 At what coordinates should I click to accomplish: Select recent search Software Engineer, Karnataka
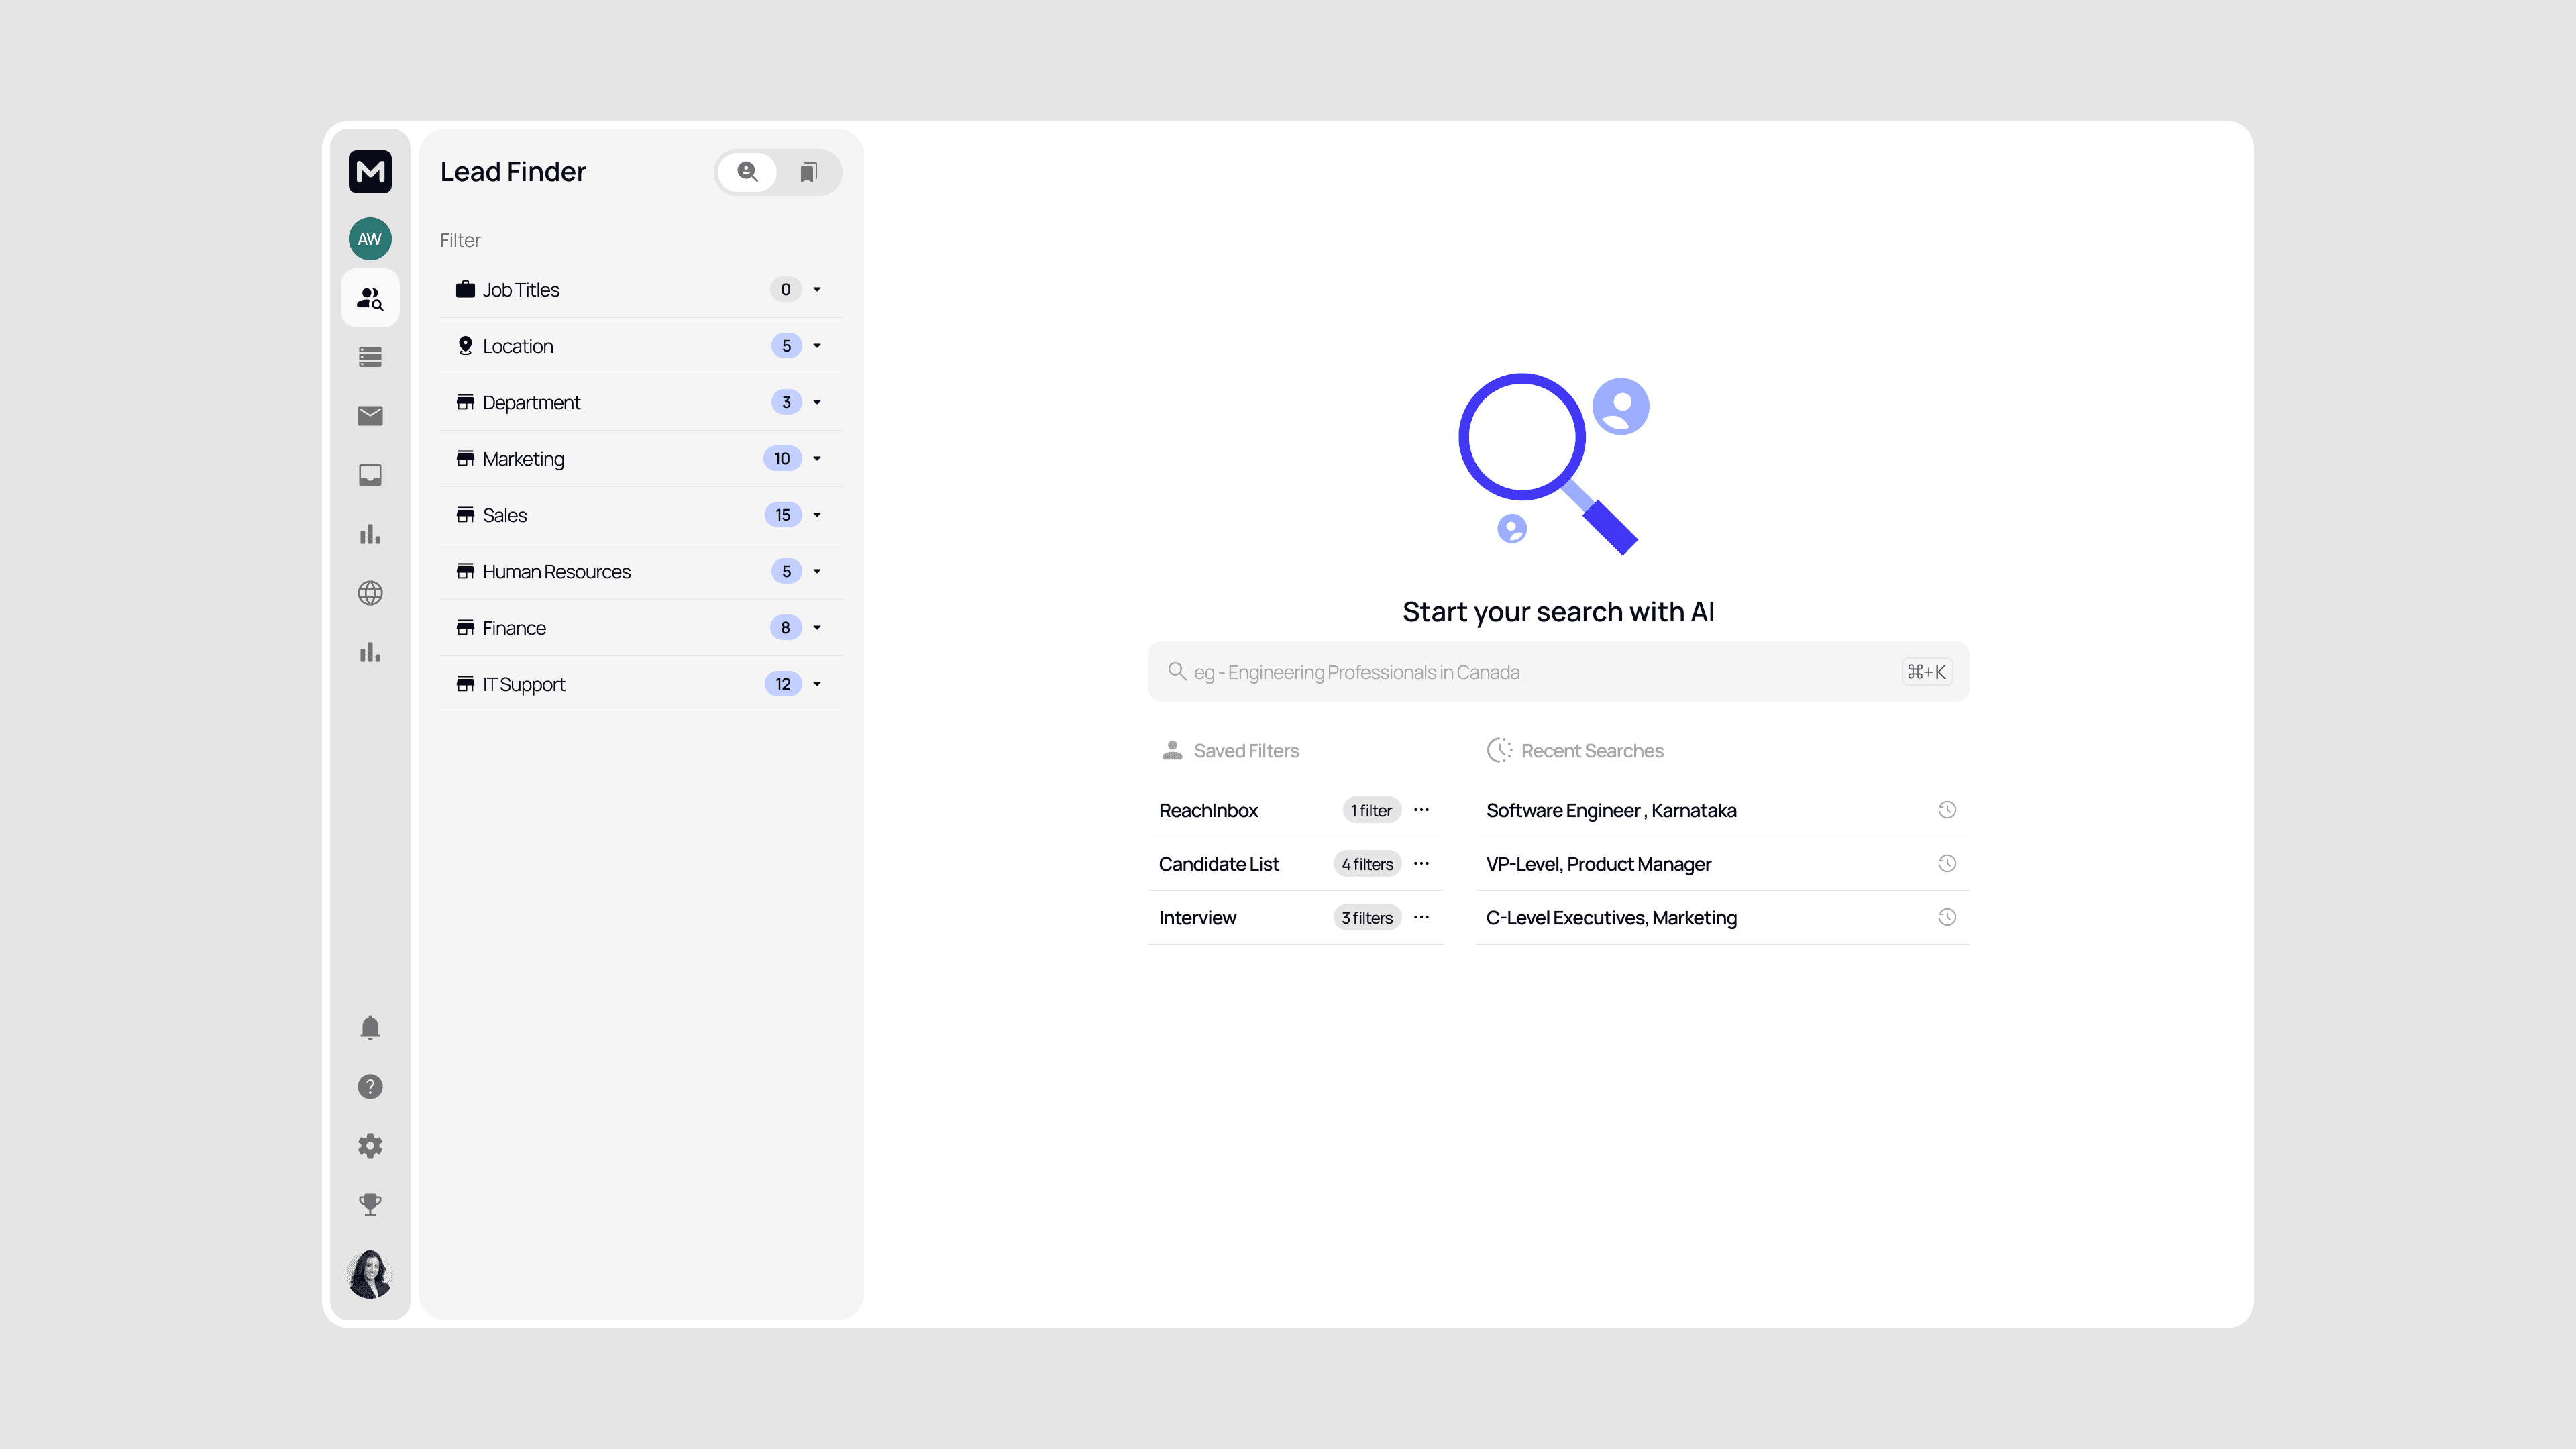[1611, 811]
